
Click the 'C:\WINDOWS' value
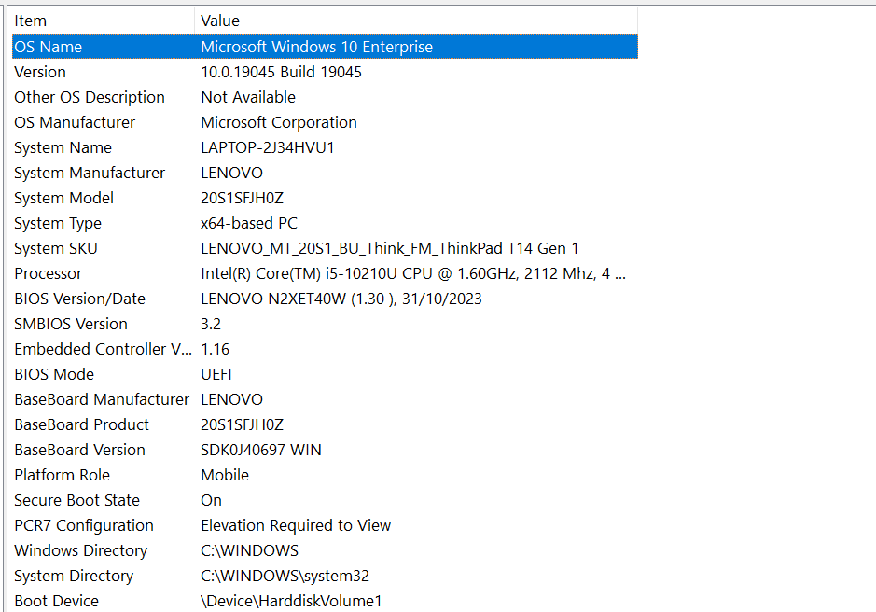[250, 550]
